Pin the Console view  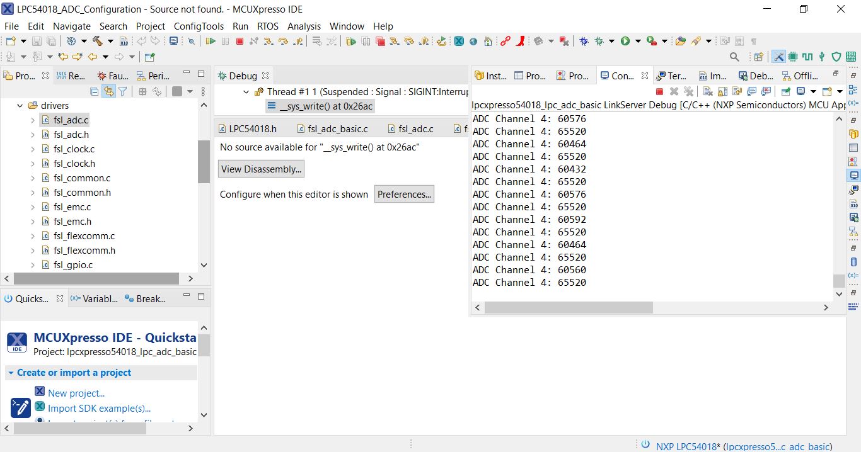pos(785,91)
